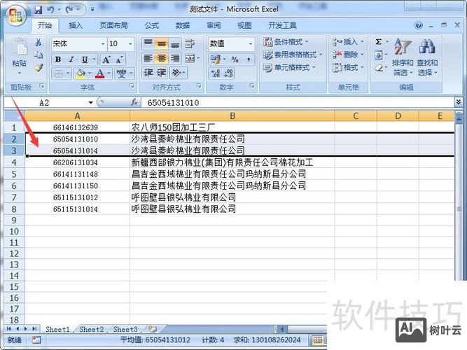Select the Format Painter brush
The width and height of the screenshot is (467, 350).
[x=38, y=68]
